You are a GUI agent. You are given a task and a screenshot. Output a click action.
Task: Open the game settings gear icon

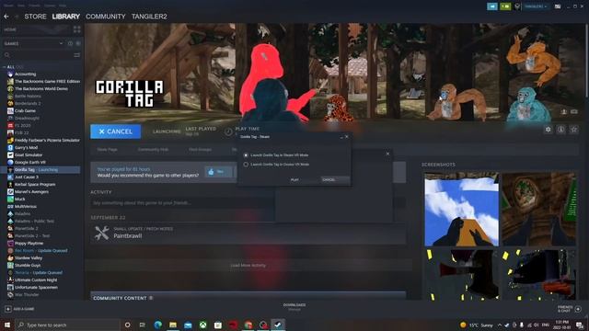pos(549,130)
